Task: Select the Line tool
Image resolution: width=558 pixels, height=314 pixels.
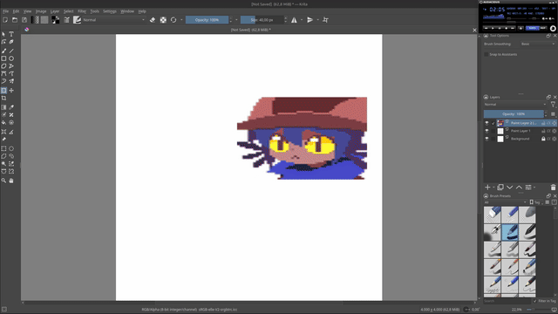Action: tap(11, 51)
